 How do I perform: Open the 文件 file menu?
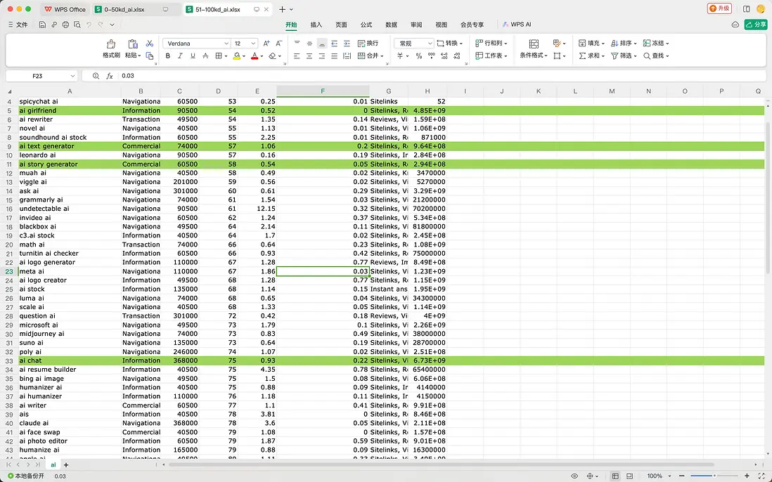(18, 25)
